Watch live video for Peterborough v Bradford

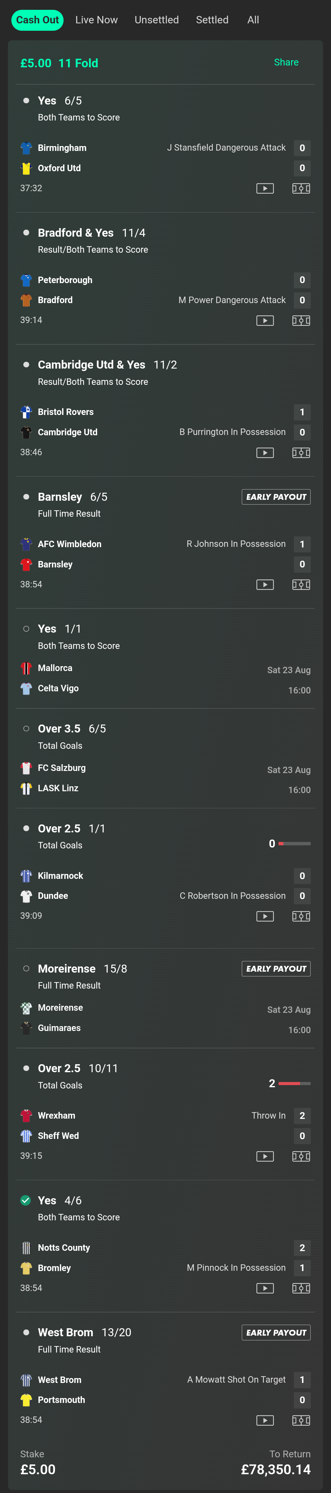(265, 321)
